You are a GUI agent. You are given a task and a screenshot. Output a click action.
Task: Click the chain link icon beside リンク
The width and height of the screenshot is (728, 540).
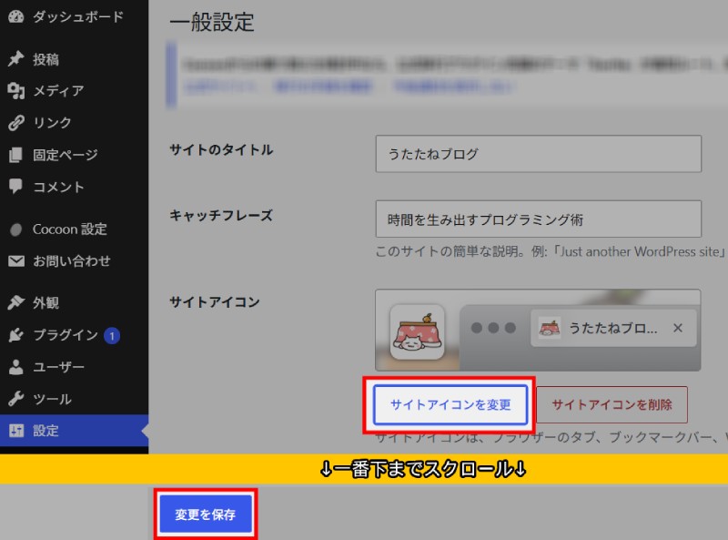point(15,123)
